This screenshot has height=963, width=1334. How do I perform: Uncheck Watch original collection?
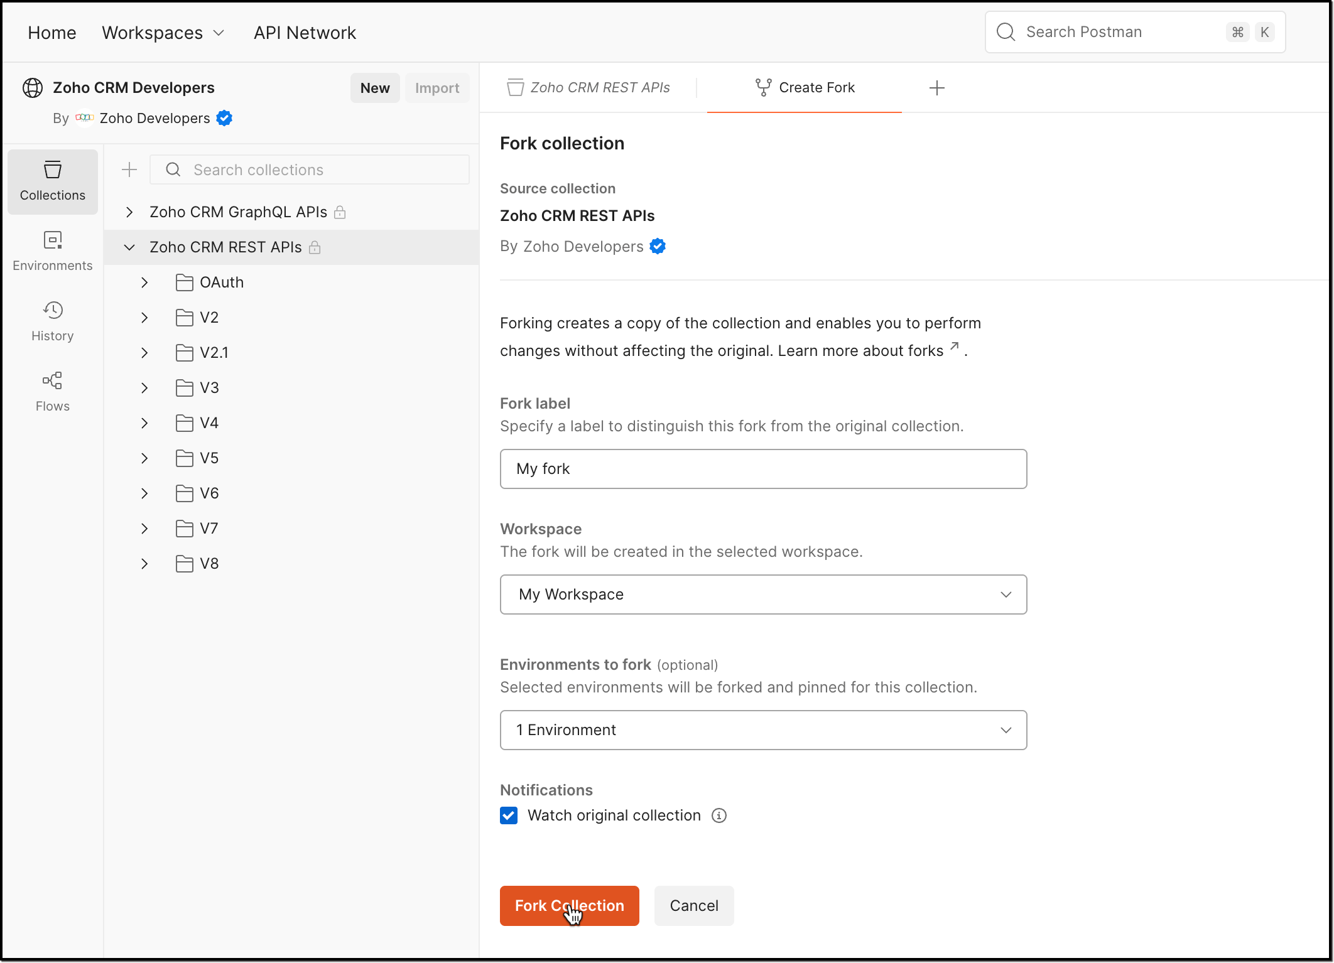pyautogui.click(x=509, y=815)
